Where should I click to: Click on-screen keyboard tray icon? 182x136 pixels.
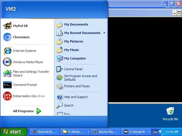click(155, 132)
